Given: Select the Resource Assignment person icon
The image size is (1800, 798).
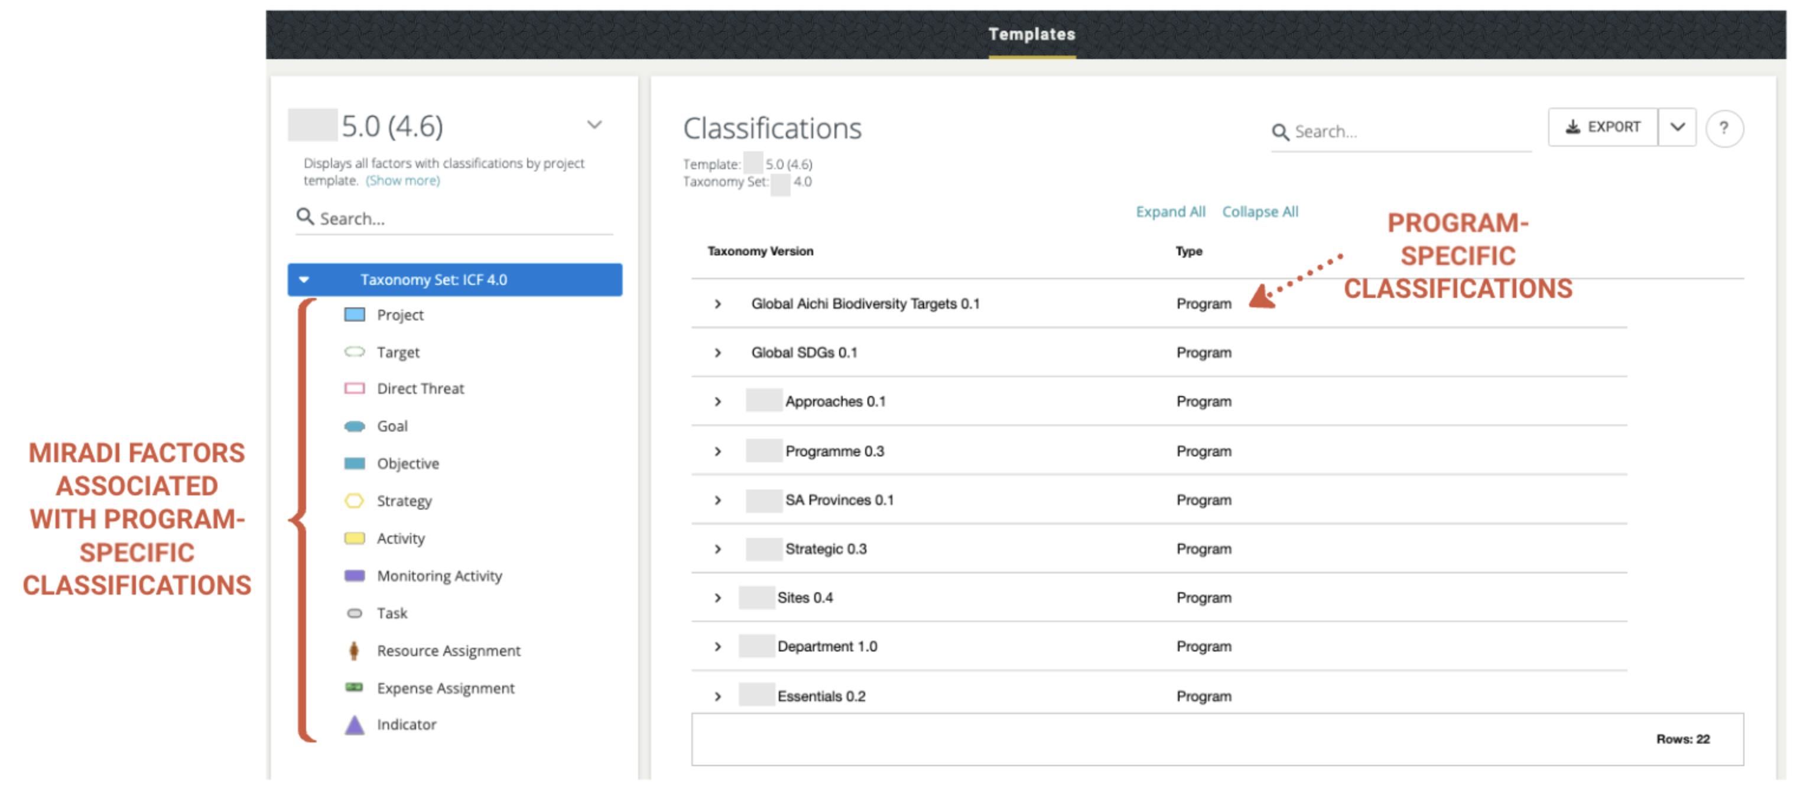Looking at the screenshot, I should click(x=353, y=651).
